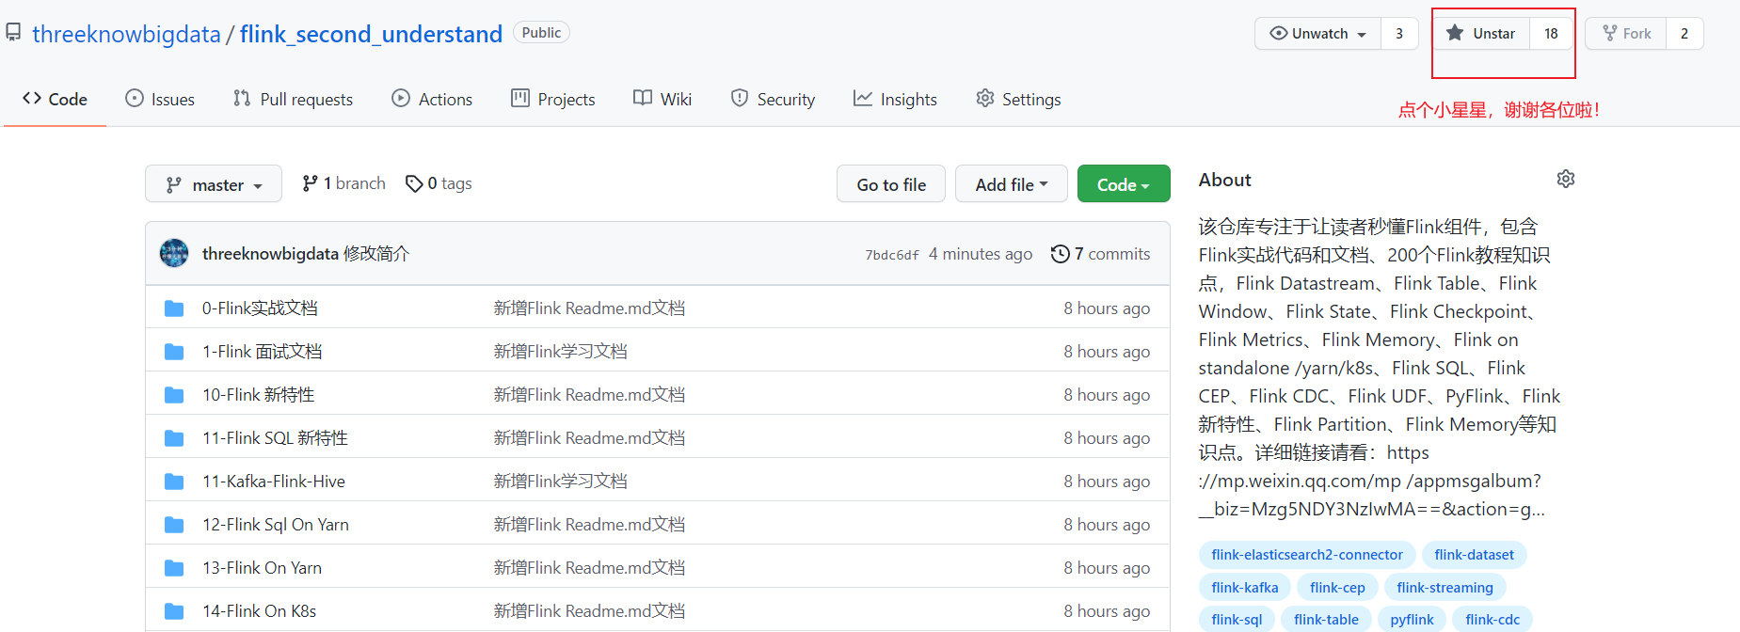1740x632 pixels.
Task: Open commit hash 7bdc6df
Action: [891, 255]
